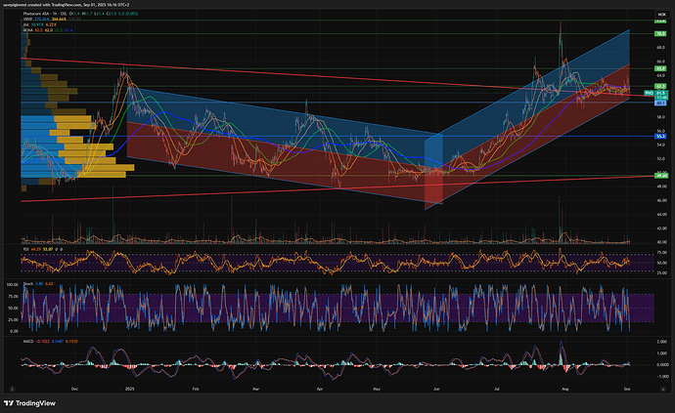Select the Vol indicator legend
The image size is (675, 413).
[x=25, y=25]
